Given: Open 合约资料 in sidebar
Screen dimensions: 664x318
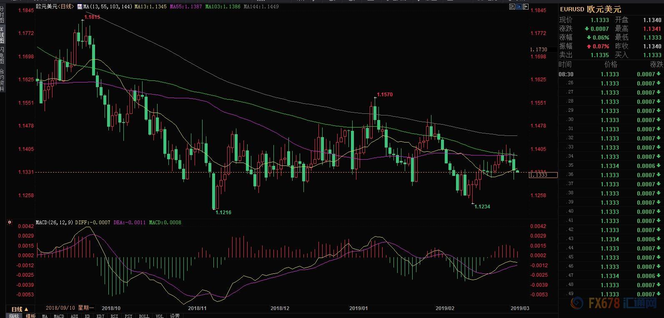Looking at the screenshot, I should click(2, 80).
